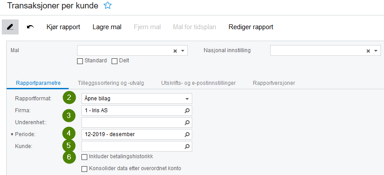
Task: Click the undo arrow icon
Action: pos(30,27)
